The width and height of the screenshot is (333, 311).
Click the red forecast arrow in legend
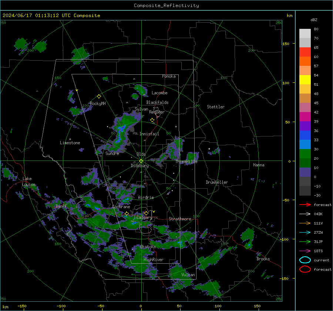click(305, 204)
